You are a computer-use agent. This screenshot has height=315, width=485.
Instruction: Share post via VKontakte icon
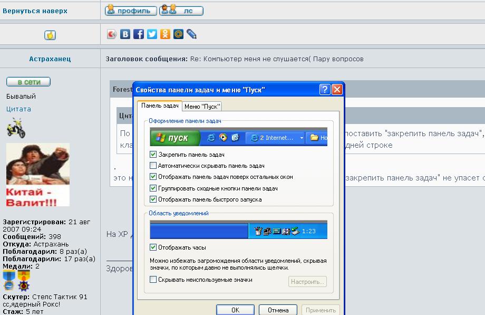[125, 34]
